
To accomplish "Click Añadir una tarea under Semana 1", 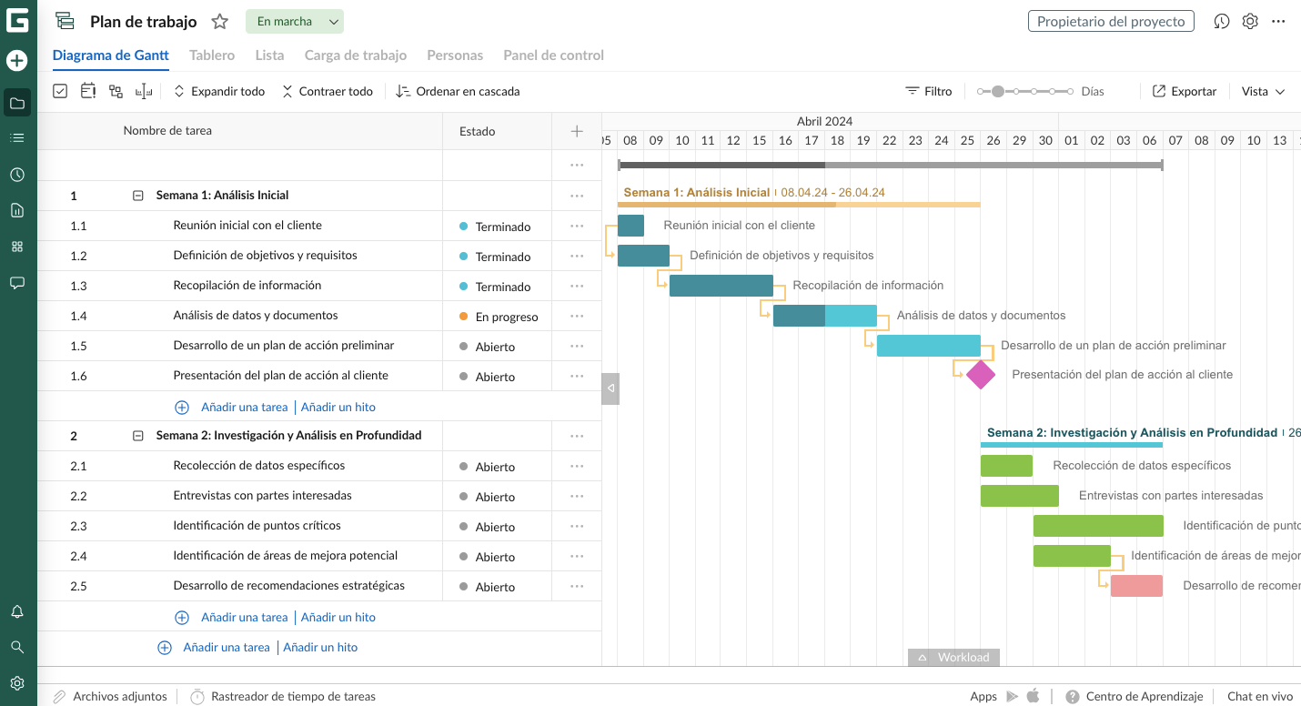I will [244, 408].
